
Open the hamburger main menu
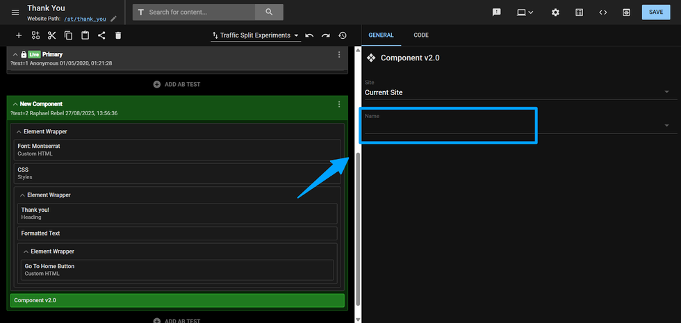tap(15, 13)
